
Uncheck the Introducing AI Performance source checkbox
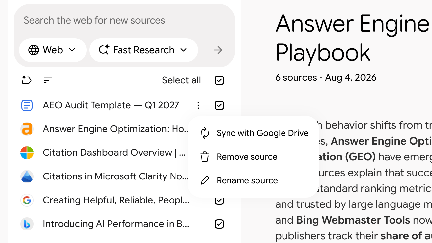[219, 224]
